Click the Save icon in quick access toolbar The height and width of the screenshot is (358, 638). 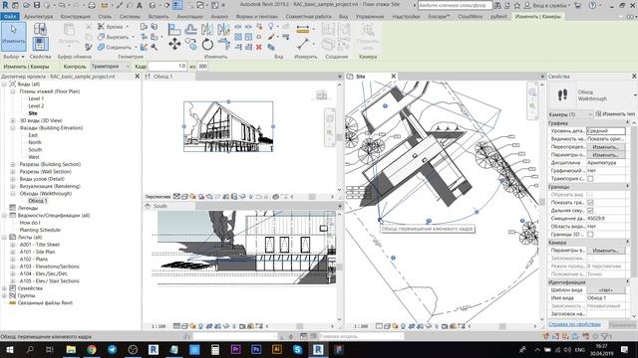point(37,5)
